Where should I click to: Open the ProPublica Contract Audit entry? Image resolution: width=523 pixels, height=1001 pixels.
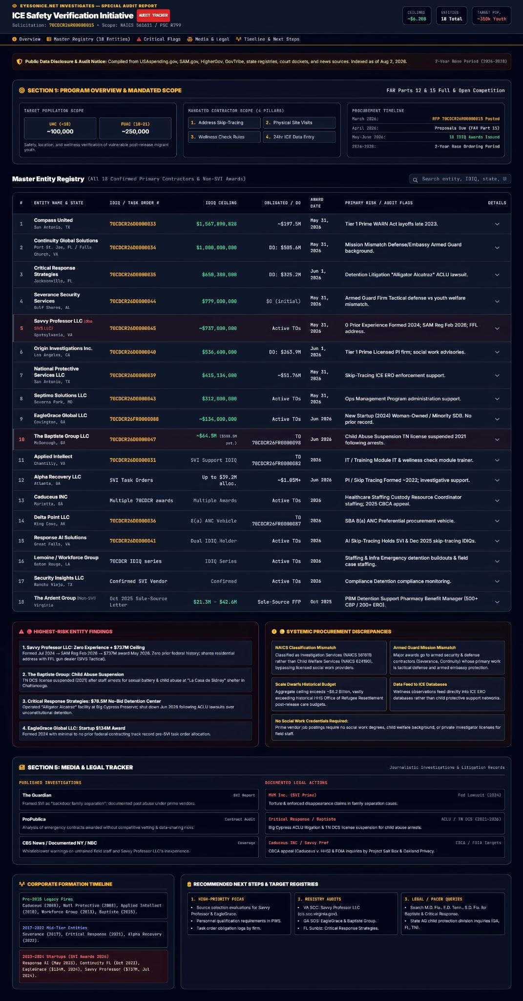(x=139, y=823)
